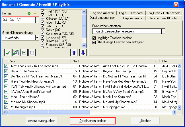Image resolution: width=185 pixels, height=127 pixels.
Task: Uncheck the Mr Bojangles.mp3 file row
Action: tap(6, 107)
